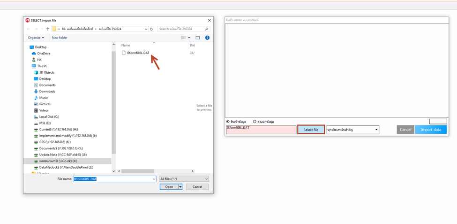Viewport: 457px width, 224px height.
Task: Select Music folder in navigation tree
Action: click(44, 98)
